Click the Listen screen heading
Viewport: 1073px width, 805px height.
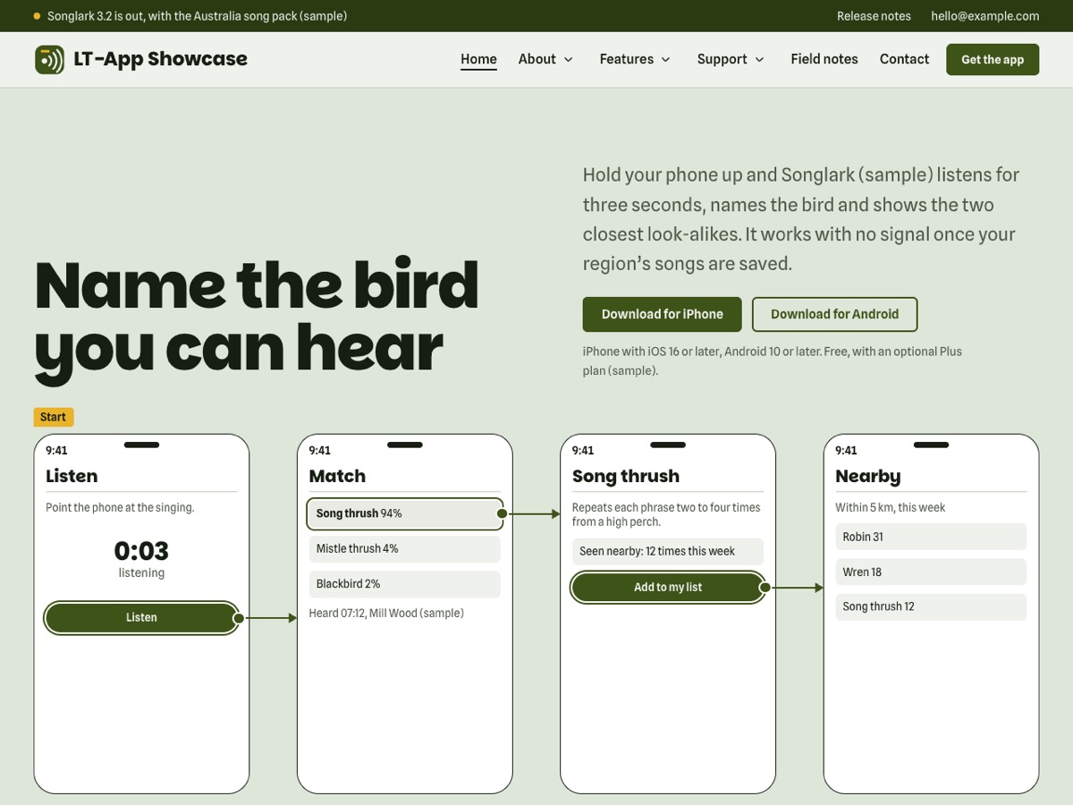72,476
